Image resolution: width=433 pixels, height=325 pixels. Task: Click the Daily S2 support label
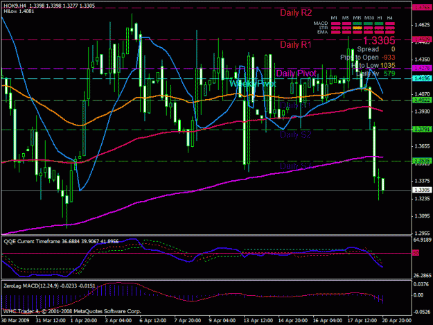coord(295,134)
